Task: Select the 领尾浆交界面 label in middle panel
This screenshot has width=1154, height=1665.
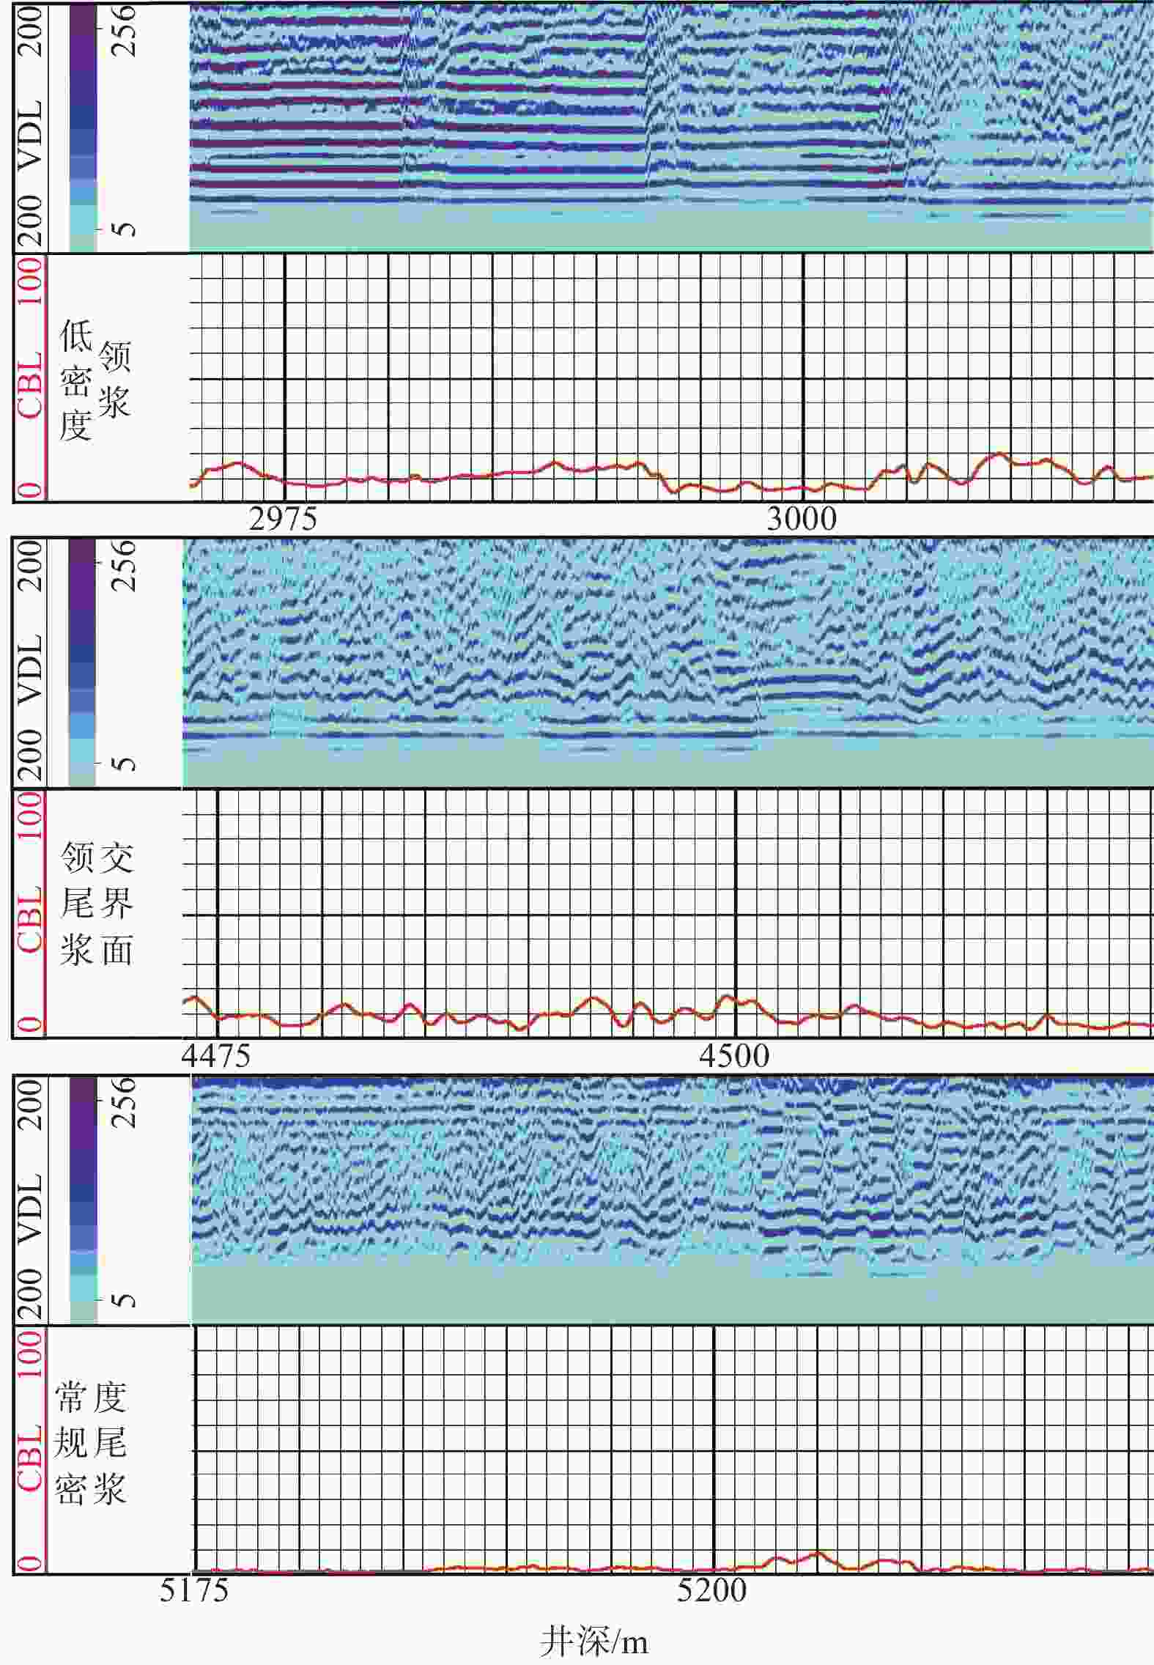Action: pos(97,904)
